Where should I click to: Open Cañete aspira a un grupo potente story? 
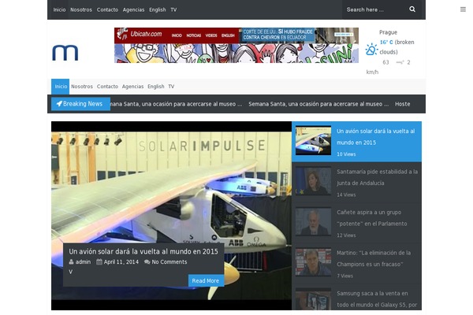pos(372,218)
